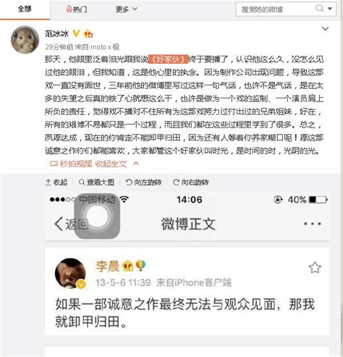Click the search weibo input field

pyautogui.click(x=275, y=9)
